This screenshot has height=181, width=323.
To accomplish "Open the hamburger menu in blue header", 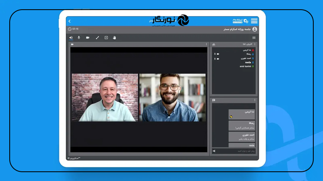I will pyautogui.click(x=254, y=21).
